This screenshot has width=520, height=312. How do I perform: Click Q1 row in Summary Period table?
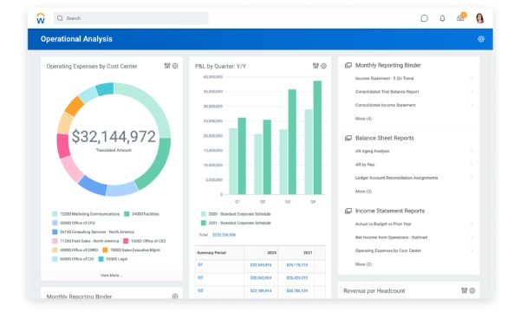[x=260, y=265]
